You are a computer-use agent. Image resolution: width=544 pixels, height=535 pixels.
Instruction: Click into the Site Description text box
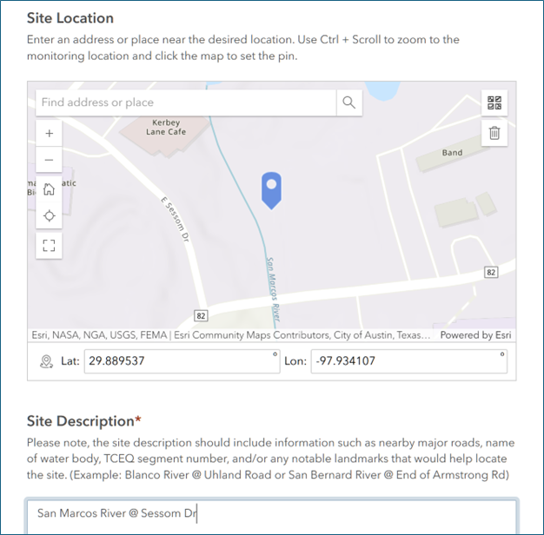272,517
